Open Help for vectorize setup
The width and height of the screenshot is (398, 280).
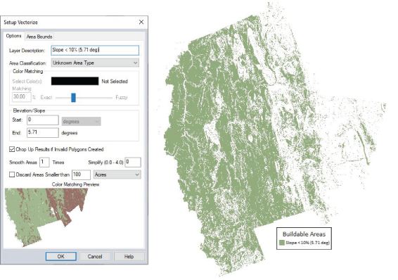pyautogui.click(x=129, y=256)
